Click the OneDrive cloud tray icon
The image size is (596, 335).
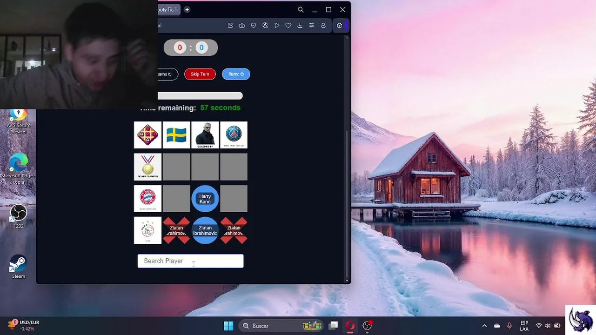[x=497, y=326]
